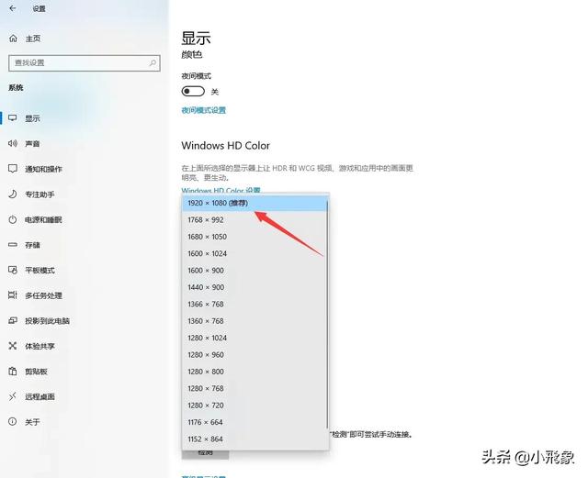Open 电源和睡眠 settings page
588x478 pixels.
click(43, 219)
